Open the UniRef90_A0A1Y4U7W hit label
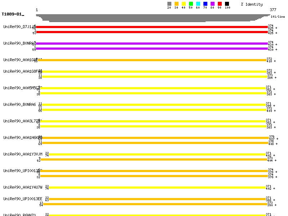 coord(23,187)
